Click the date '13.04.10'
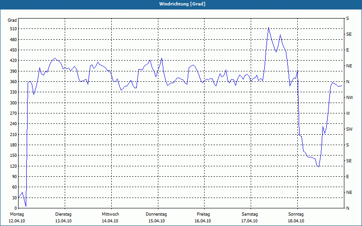The image size is (362, 226). click(x=63, y=221)
